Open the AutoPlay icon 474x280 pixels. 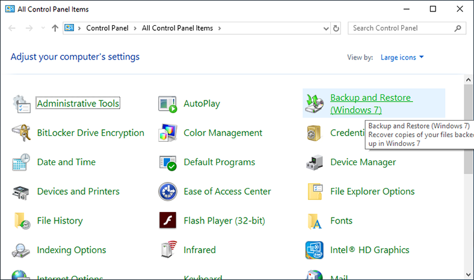click(168, 104)
